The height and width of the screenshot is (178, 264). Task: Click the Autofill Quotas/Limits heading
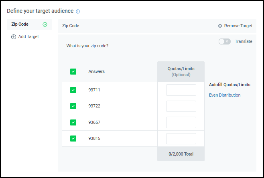point(229,85)
